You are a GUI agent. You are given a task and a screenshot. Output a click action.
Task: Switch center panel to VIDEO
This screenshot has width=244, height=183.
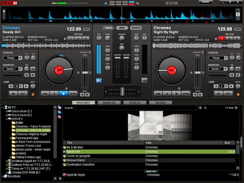coord(122,28)
